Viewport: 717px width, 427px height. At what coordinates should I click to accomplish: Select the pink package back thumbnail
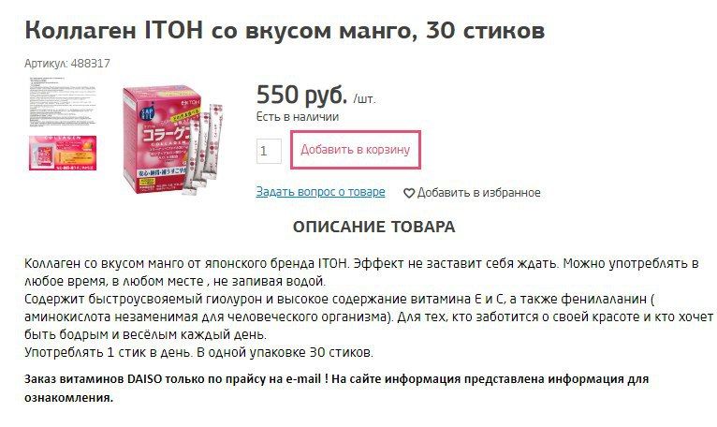(63, 153)
